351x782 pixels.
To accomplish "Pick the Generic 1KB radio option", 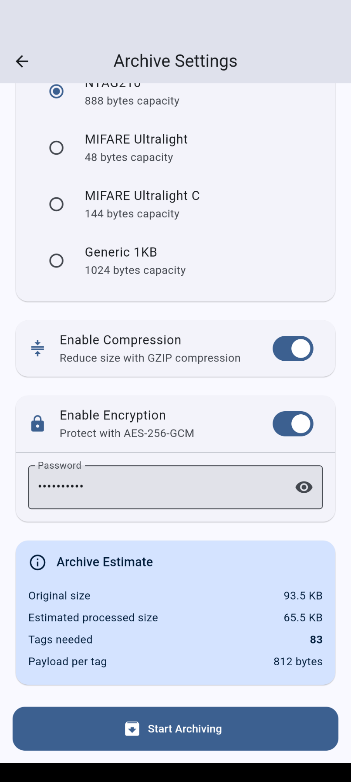I will point(57,261).
